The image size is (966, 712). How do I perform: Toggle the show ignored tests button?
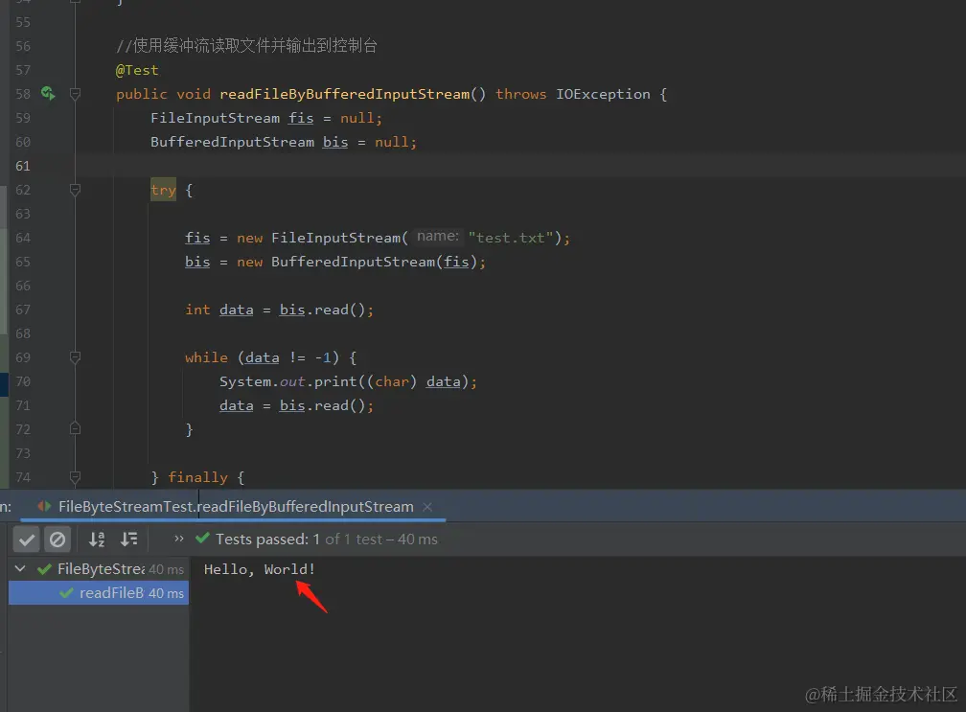tap(57, 540)
